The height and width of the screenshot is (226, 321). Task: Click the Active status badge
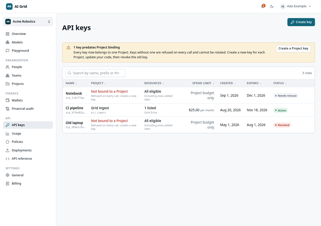coord(281,110)
